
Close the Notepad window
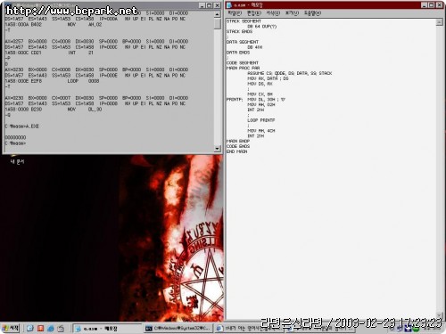click(x=439, y=5)
